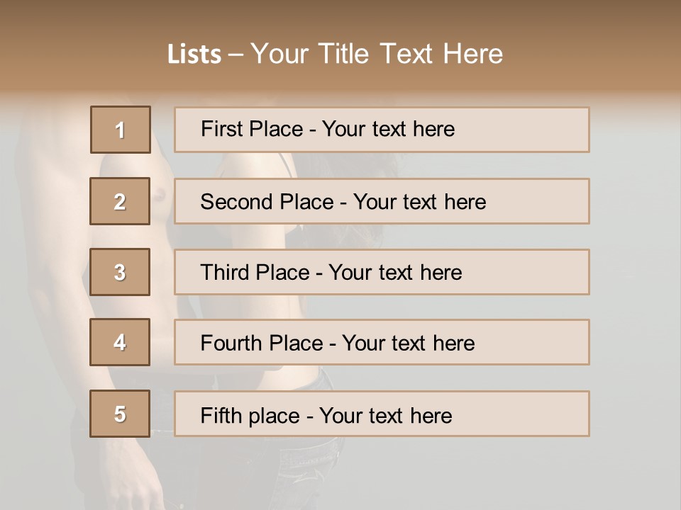Click the number 5 box
Viewport: 681px width, 510px height.
tap(120, 414)
